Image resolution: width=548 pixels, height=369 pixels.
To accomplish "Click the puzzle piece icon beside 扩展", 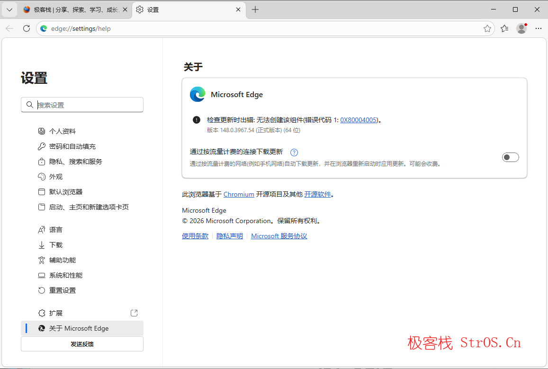I will point(42,313).
